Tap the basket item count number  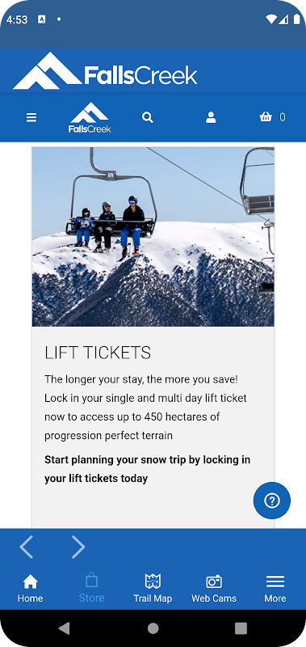tap(283, 117)
